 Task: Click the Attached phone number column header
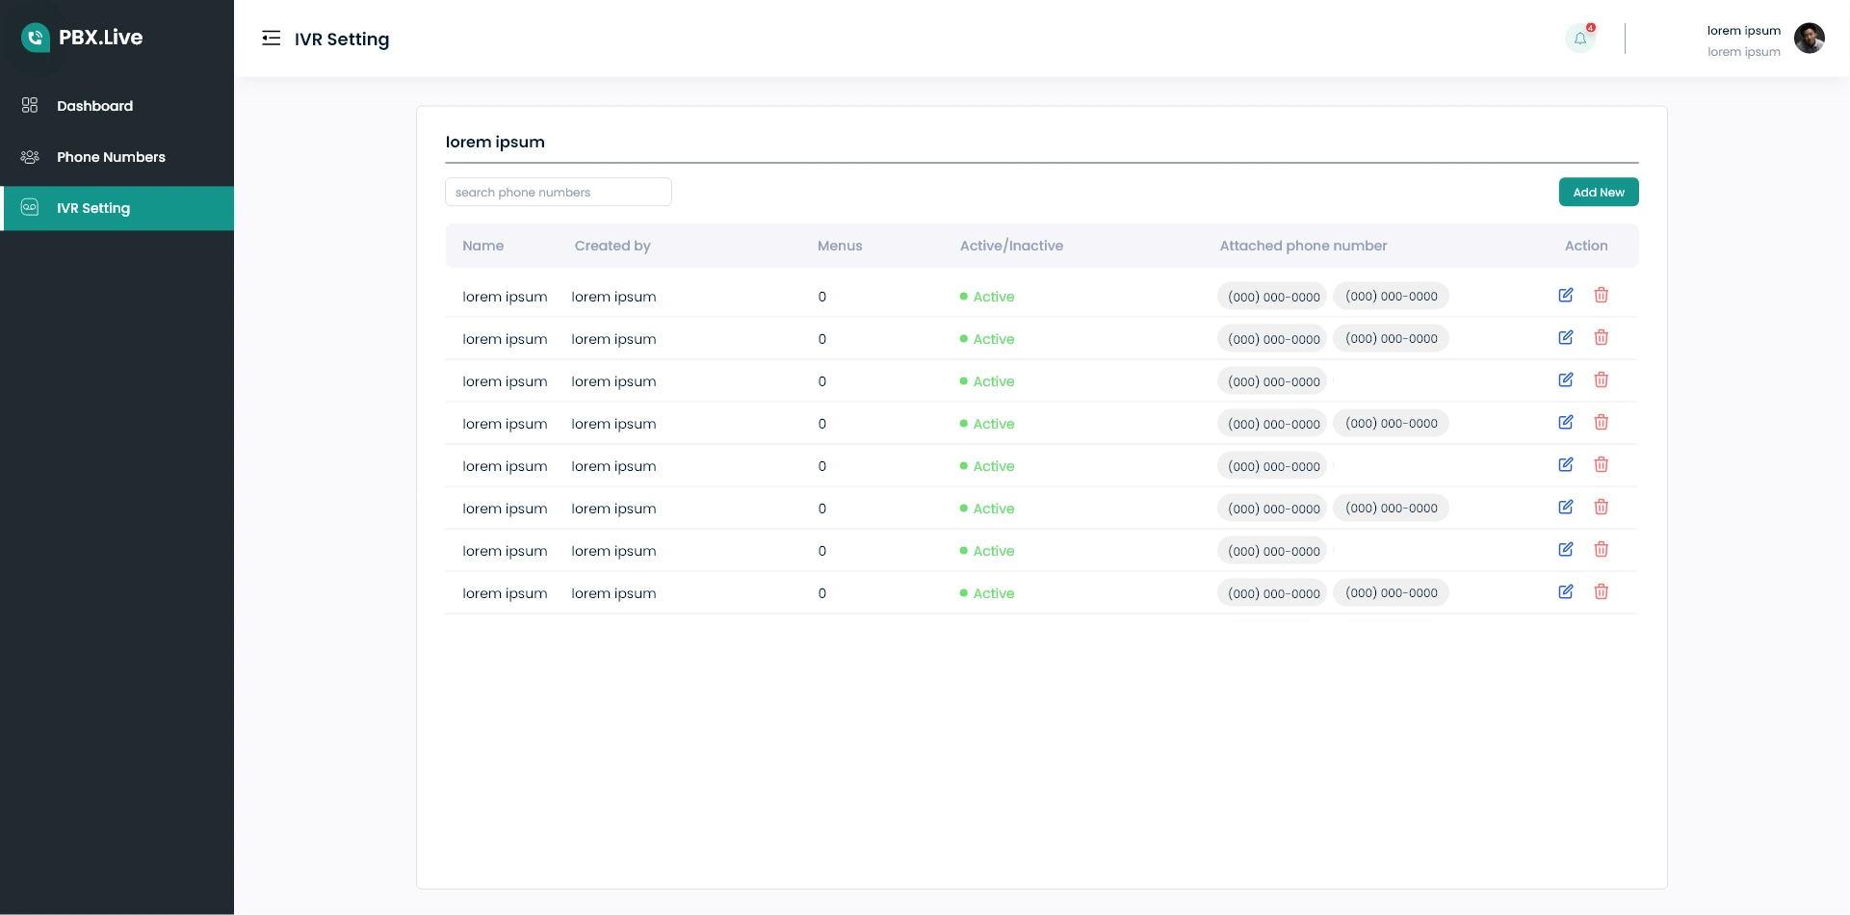[x=1303, y=246]
